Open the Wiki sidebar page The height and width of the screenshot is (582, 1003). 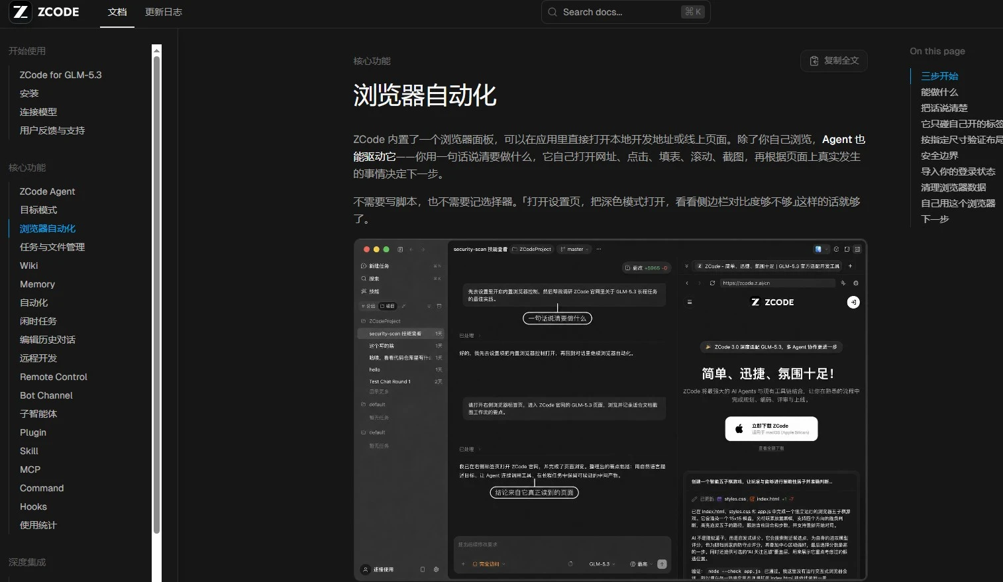28,266
